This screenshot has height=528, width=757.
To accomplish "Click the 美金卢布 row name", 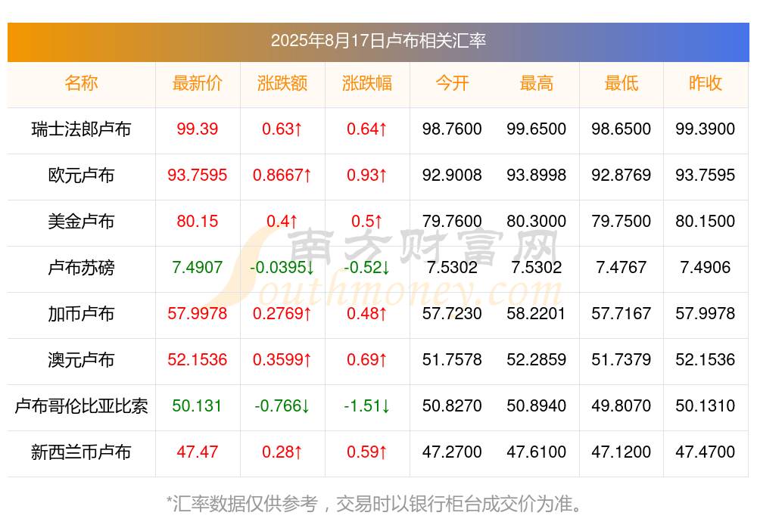I will click(x=81, y=221).
